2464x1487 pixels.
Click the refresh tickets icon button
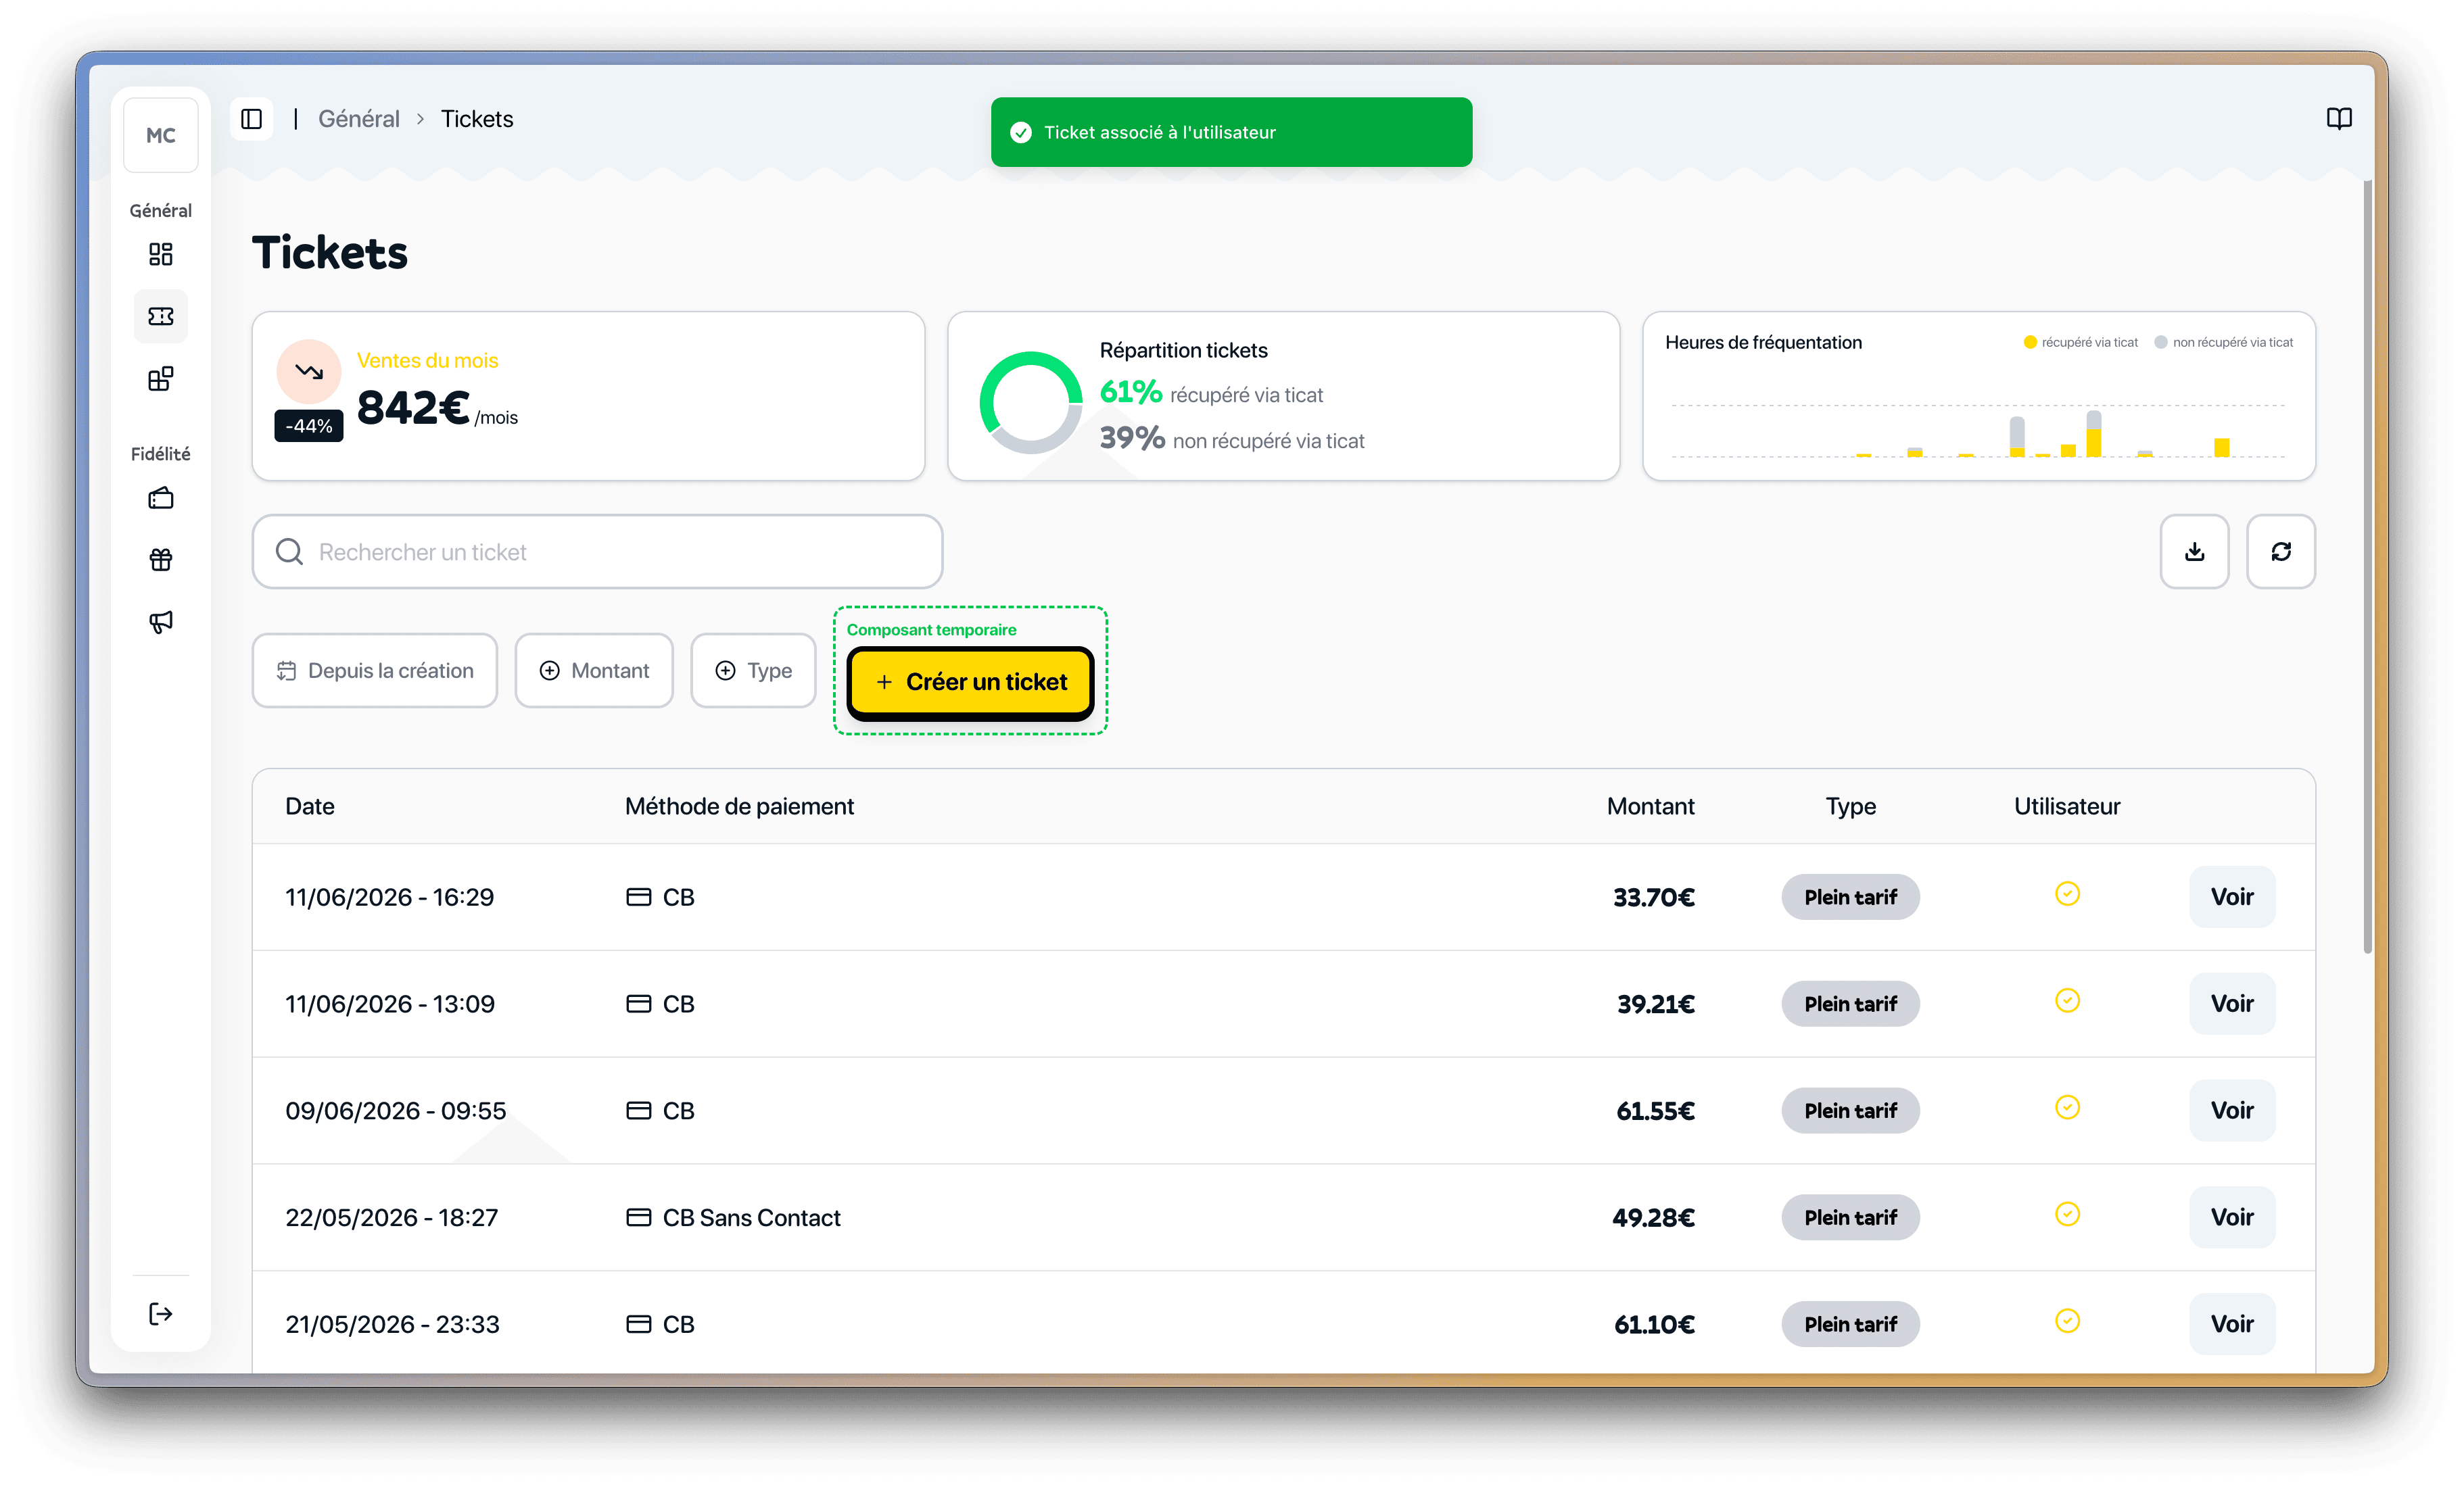tap(2281, 552)
